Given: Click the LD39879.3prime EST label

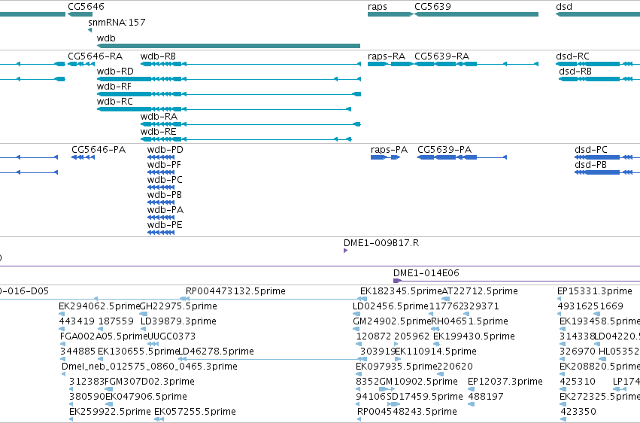Looking at the screenshot, I should pos(178,321).
